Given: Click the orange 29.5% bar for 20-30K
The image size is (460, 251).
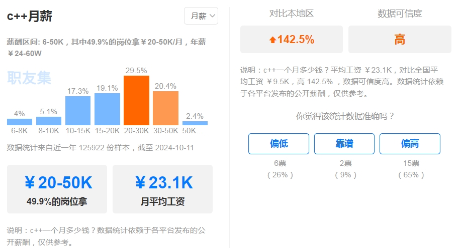Looking at the screenshot, I should [136, 100].
